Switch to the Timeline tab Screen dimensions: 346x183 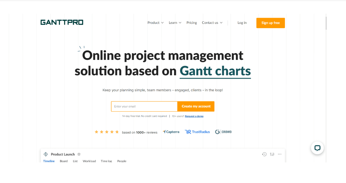coord(49,161)
